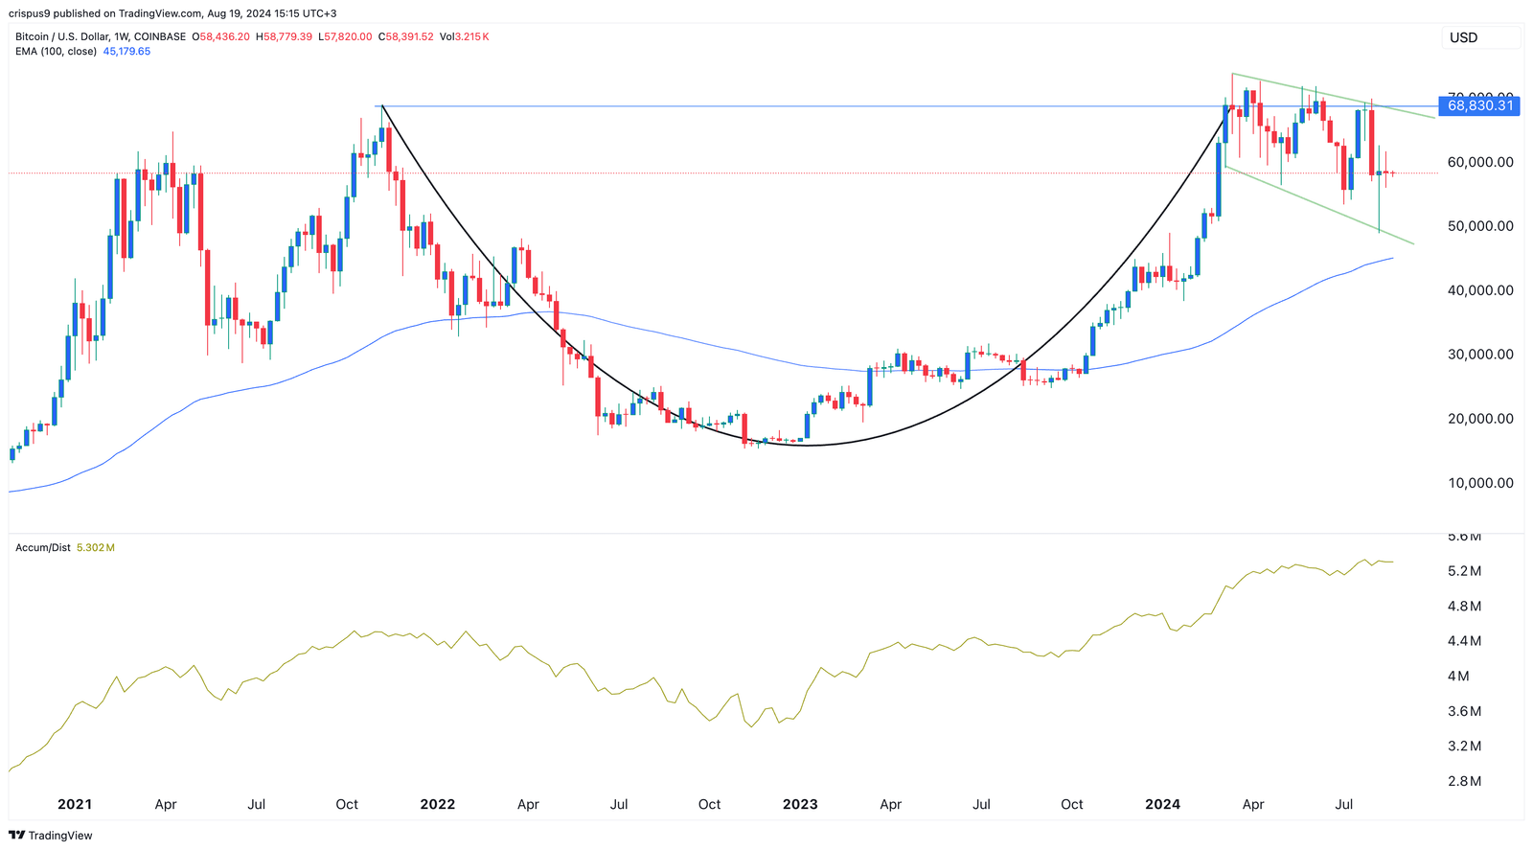Click the 5.2M indicator axis label
This screenshot has height=850, width=1533.
click(1464, 571)
